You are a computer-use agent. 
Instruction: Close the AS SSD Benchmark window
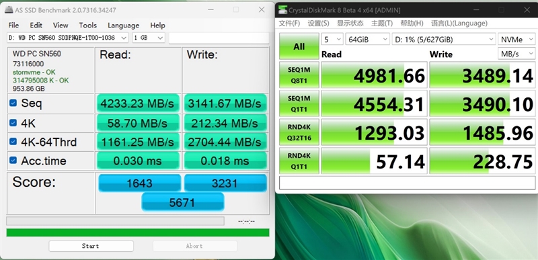(262, 9)
